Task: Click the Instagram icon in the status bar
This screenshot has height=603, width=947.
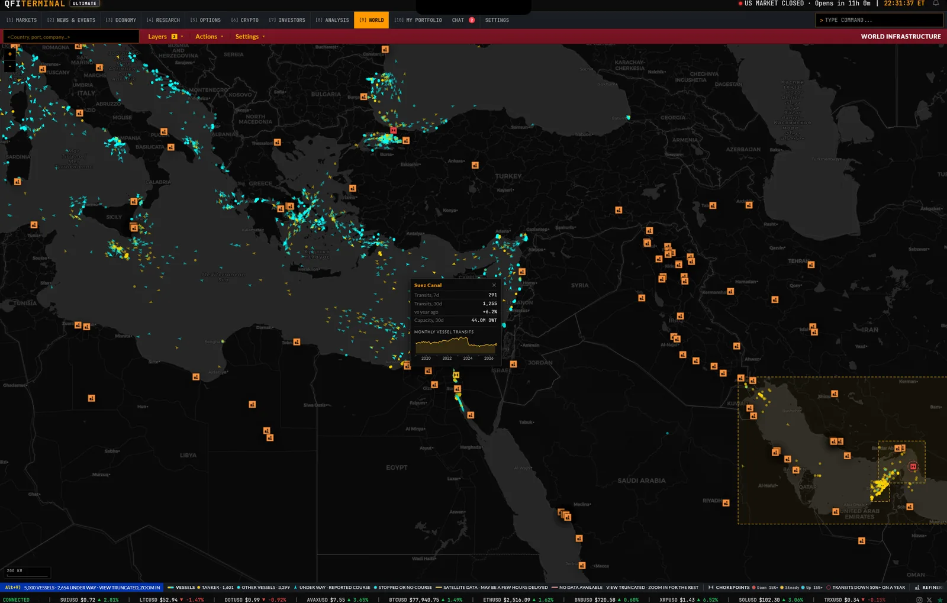Action: click(x=919, y=599)
